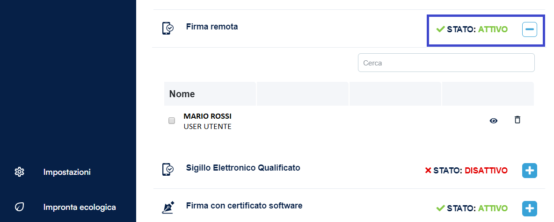Click the Firma con certificato software title

[x=244, y=205]
